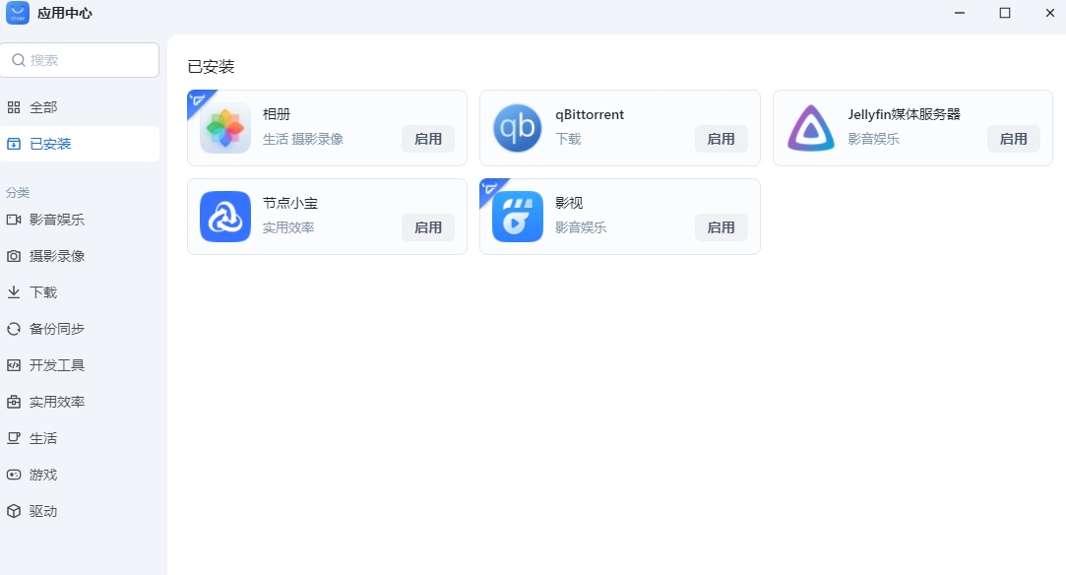1066x575 pixels.
Task: Click the 驱动 cube icon
Action: click(x=14, y=511)
